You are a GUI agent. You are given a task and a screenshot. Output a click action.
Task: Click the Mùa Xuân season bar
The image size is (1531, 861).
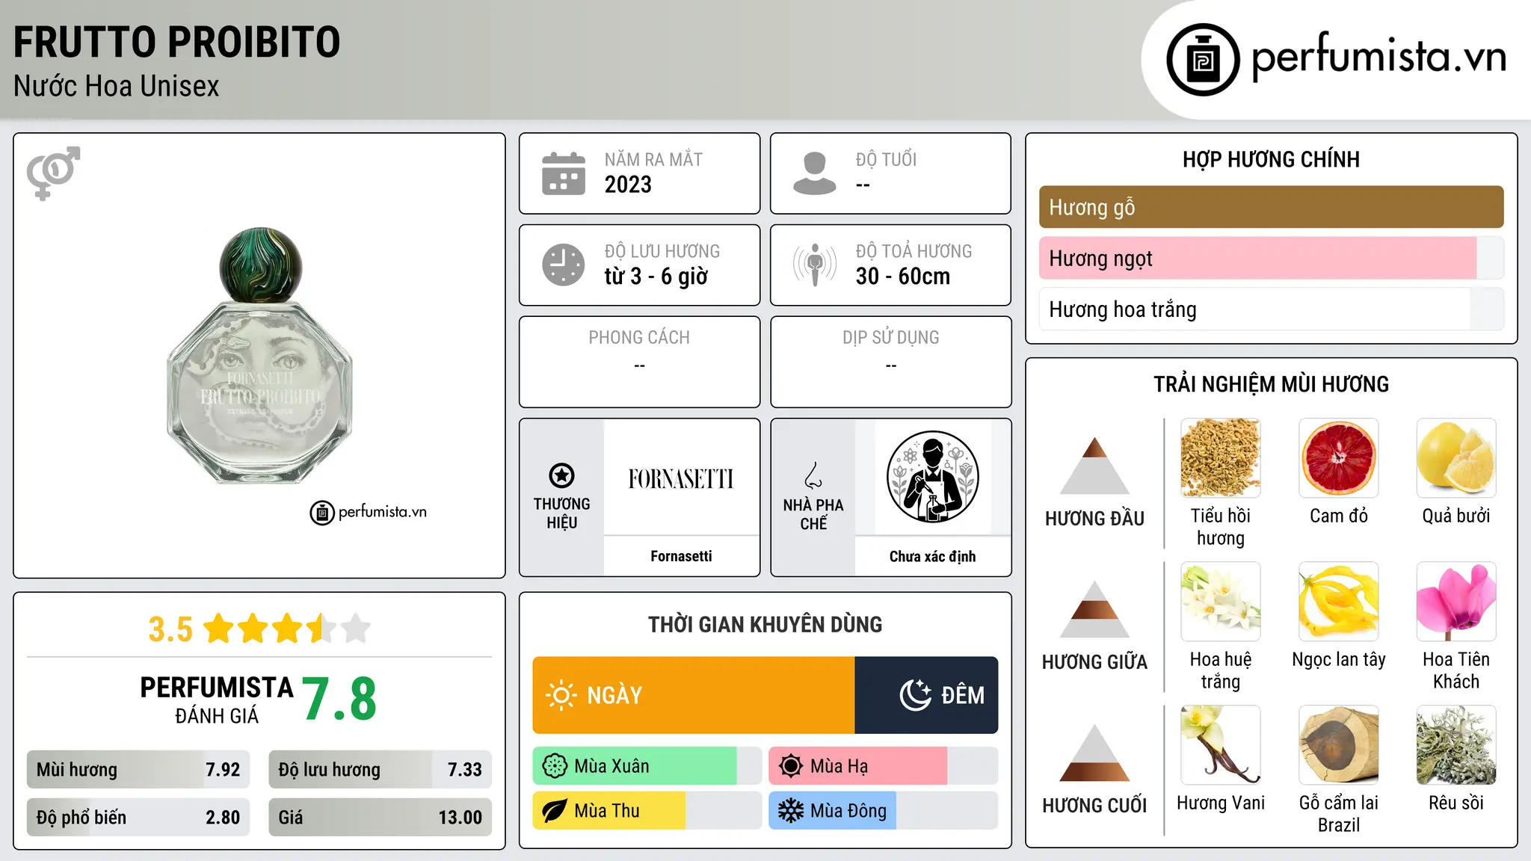pos(647,766)
